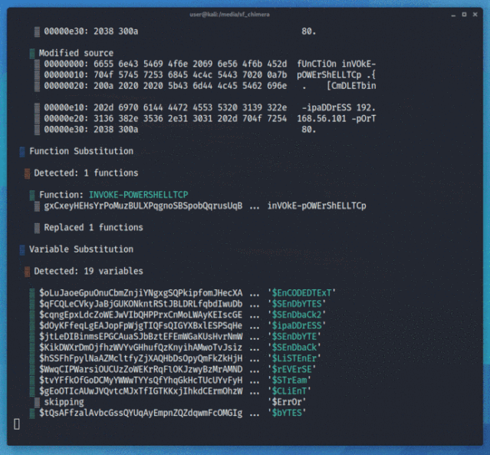Click the 'Function Substitution' heading

pos(81,151)
